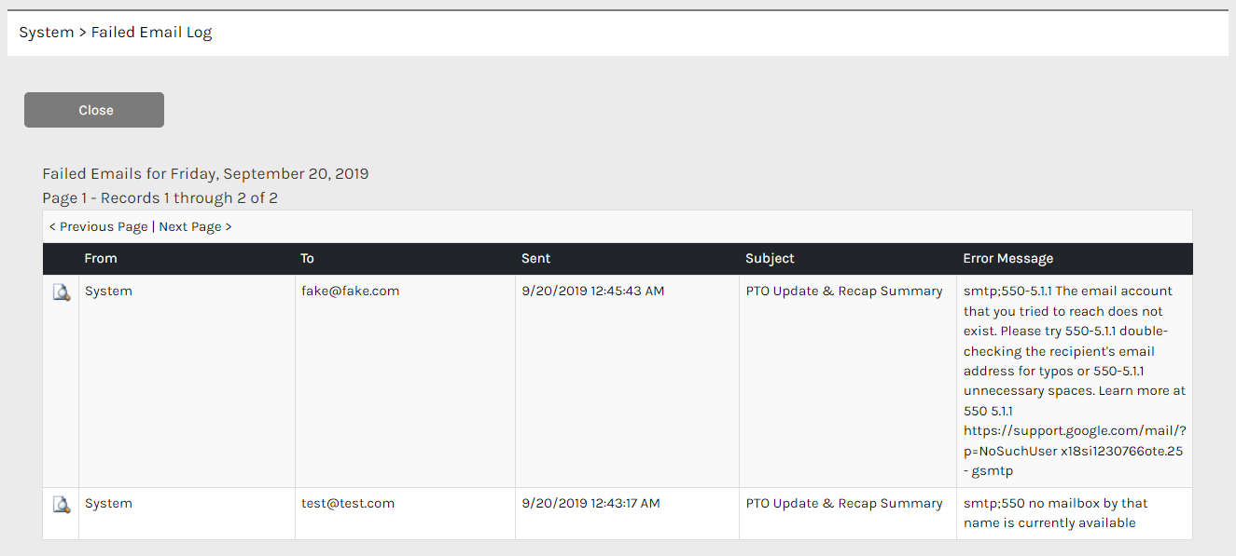
Task: Click the 'Failed Emails for Friday, September 20, 2019' heading
Action: pyautogui.click(x=205, y=173)
